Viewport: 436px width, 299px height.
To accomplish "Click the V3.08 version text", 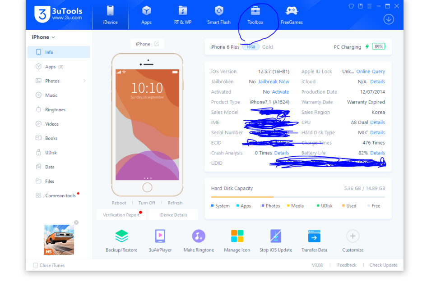I will point(317,265).
